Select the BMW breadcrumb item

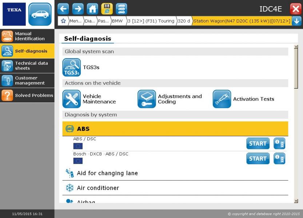click(x=117, y=21)
